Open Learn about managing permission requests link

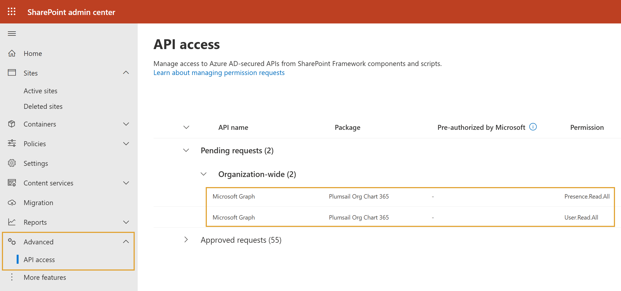[219, 73]
